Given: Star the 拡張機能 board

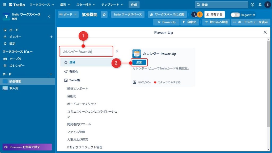Looking at the screenshot, I should (x=104, y=15).
